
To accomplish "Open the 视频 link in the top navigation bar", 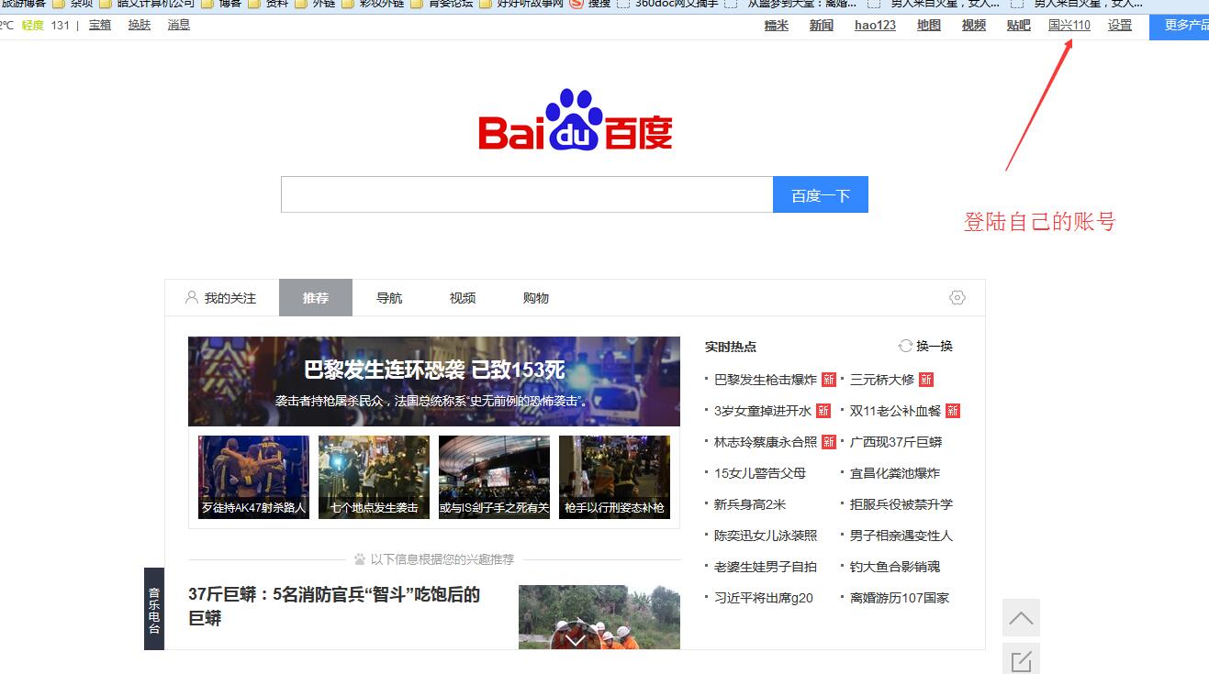I will [974, 26].
